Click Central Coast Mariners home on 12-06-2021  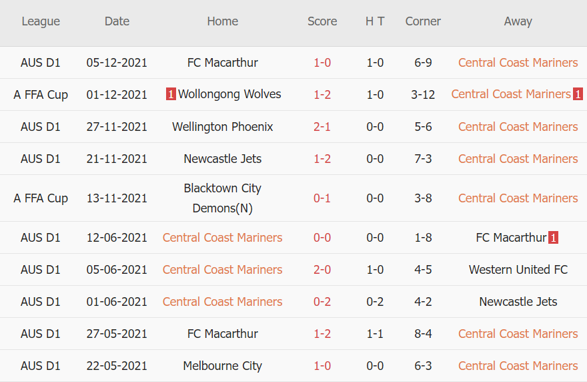click(222, 238)
